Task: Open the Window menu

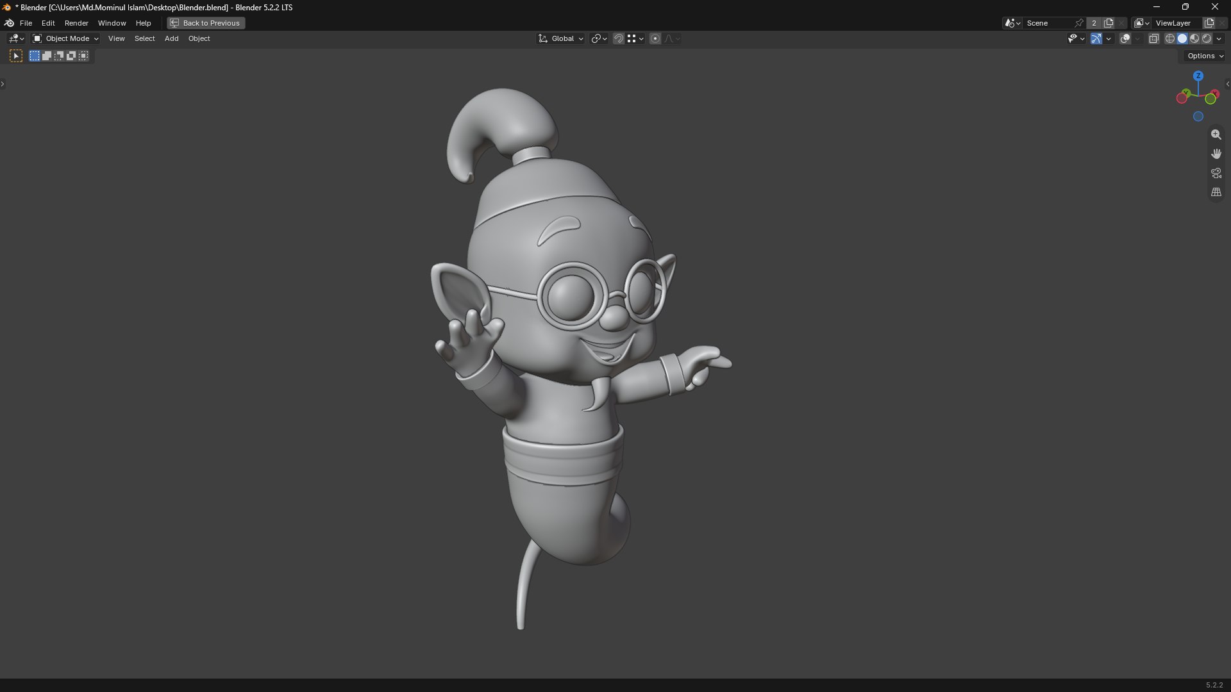Action: (112, 23)
